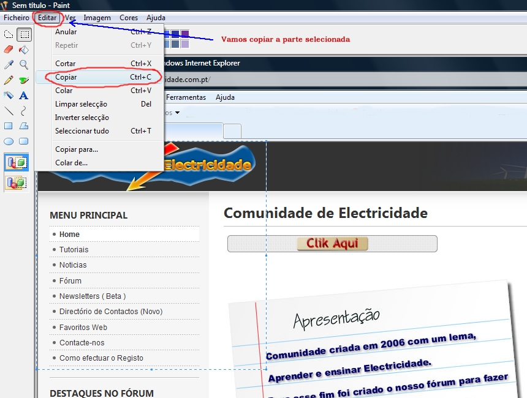
Task: Click Ajuda in the Internet Explorer menu
Action: point(225,97)
